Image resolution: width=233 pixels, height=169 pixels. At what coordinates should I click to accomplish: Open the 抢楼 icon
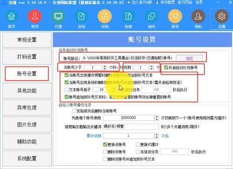(x=128, y=16)
